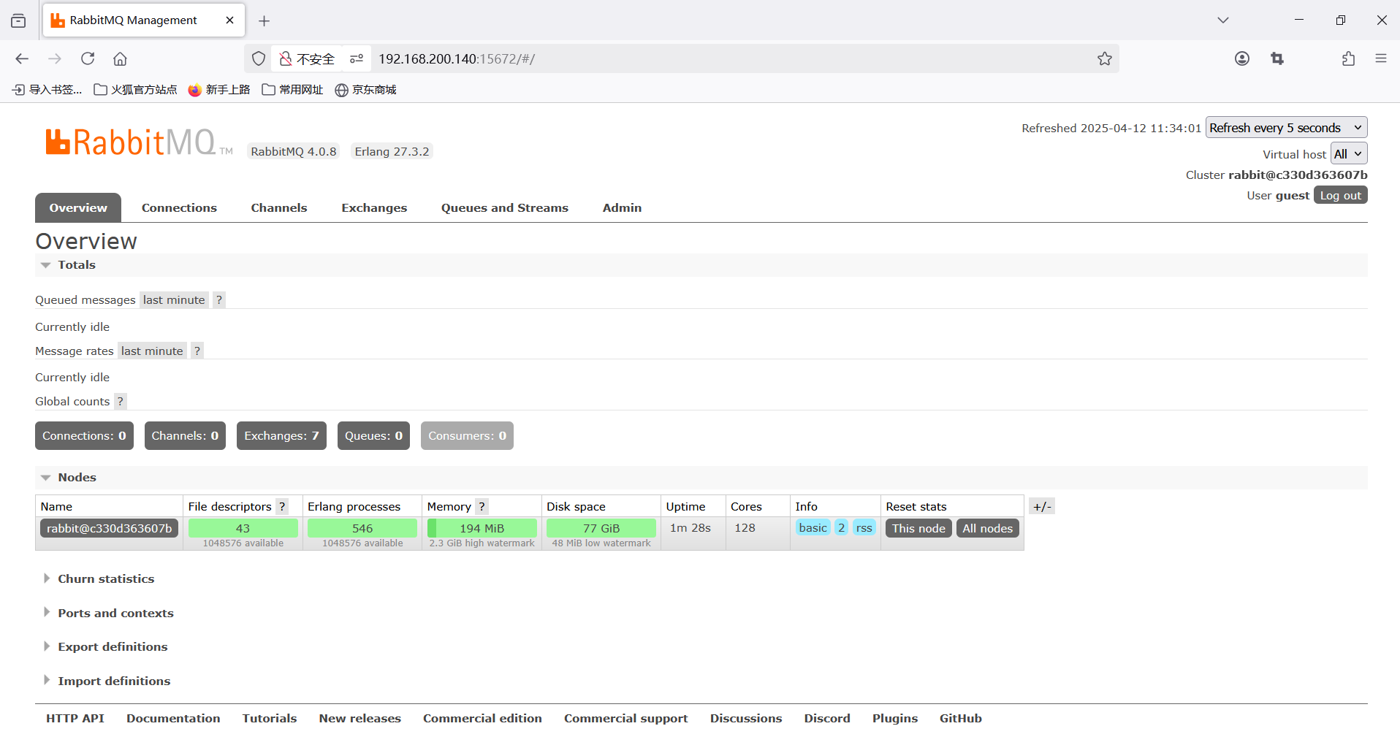Open the site permissions icon
The image size is (1400, 745).
pyautogui.click(x=357, y=58)
